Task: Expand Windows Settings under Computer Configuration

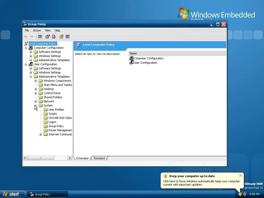Action: coord(31,56)
